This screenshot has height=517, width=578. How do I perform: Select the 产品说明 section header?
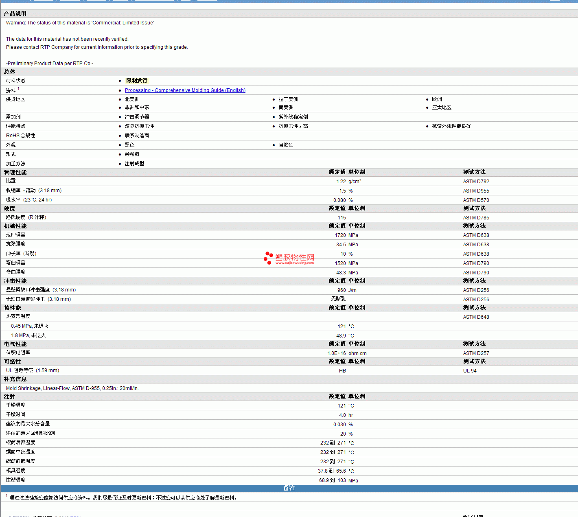[x=15, y=14]
